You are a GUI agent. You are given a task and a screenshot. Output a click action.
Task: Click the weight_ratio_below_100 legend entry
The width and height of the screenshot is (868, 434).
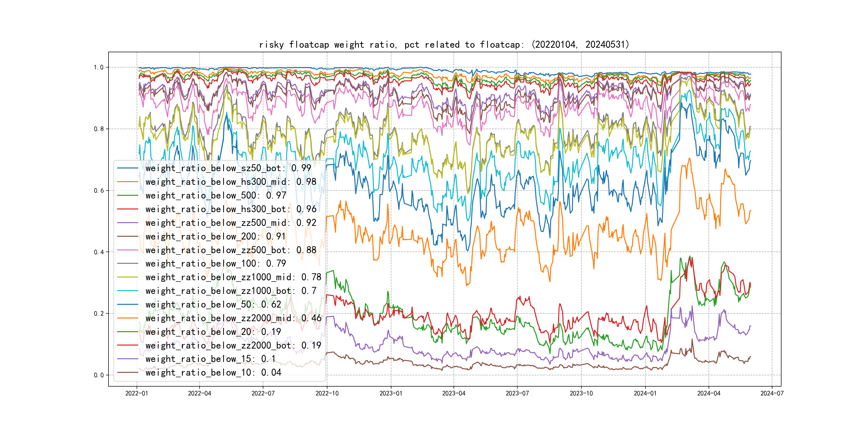(x=216, y=264)
